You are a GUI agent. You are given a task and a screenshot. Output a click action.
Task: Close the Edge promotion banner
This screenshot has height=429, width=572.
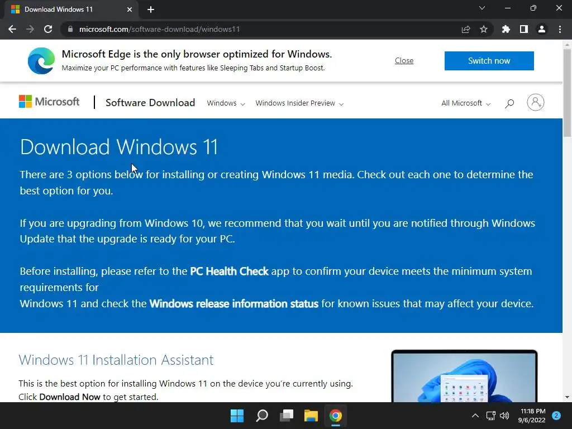tap(404, 60)
